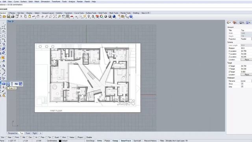252x142 pixels.
Task: Click the Print icon
Action: pyautogui.click(x=13, y=17)
